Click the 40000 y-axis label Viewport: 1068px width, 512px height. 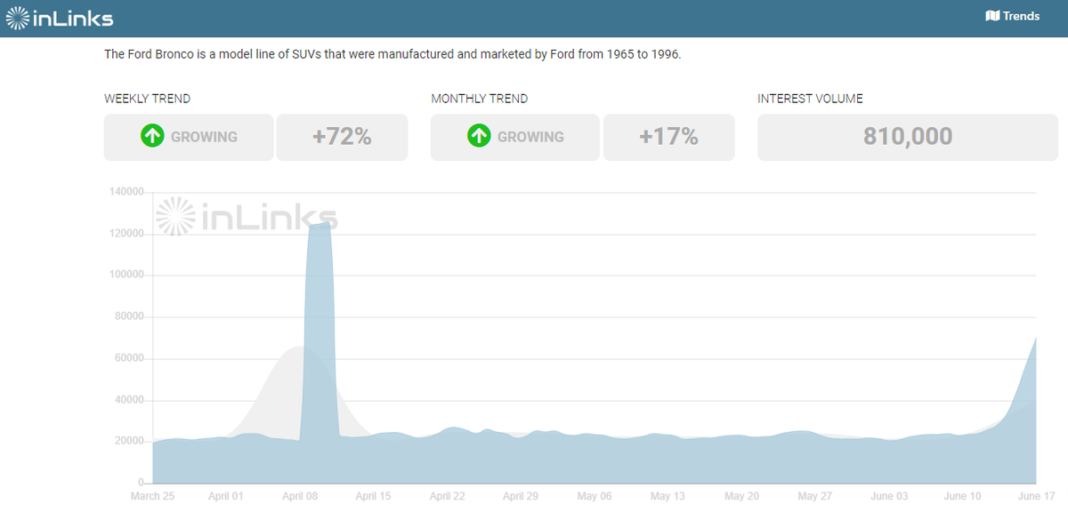click(128, 401)
